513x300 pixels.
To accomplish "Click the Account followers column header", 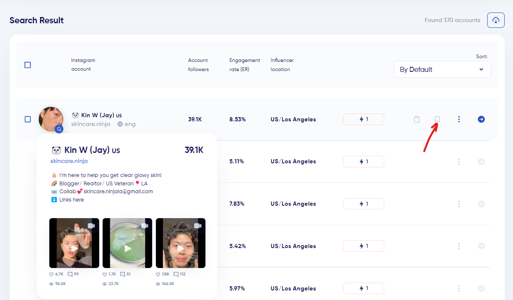I will tap(198, 64).
